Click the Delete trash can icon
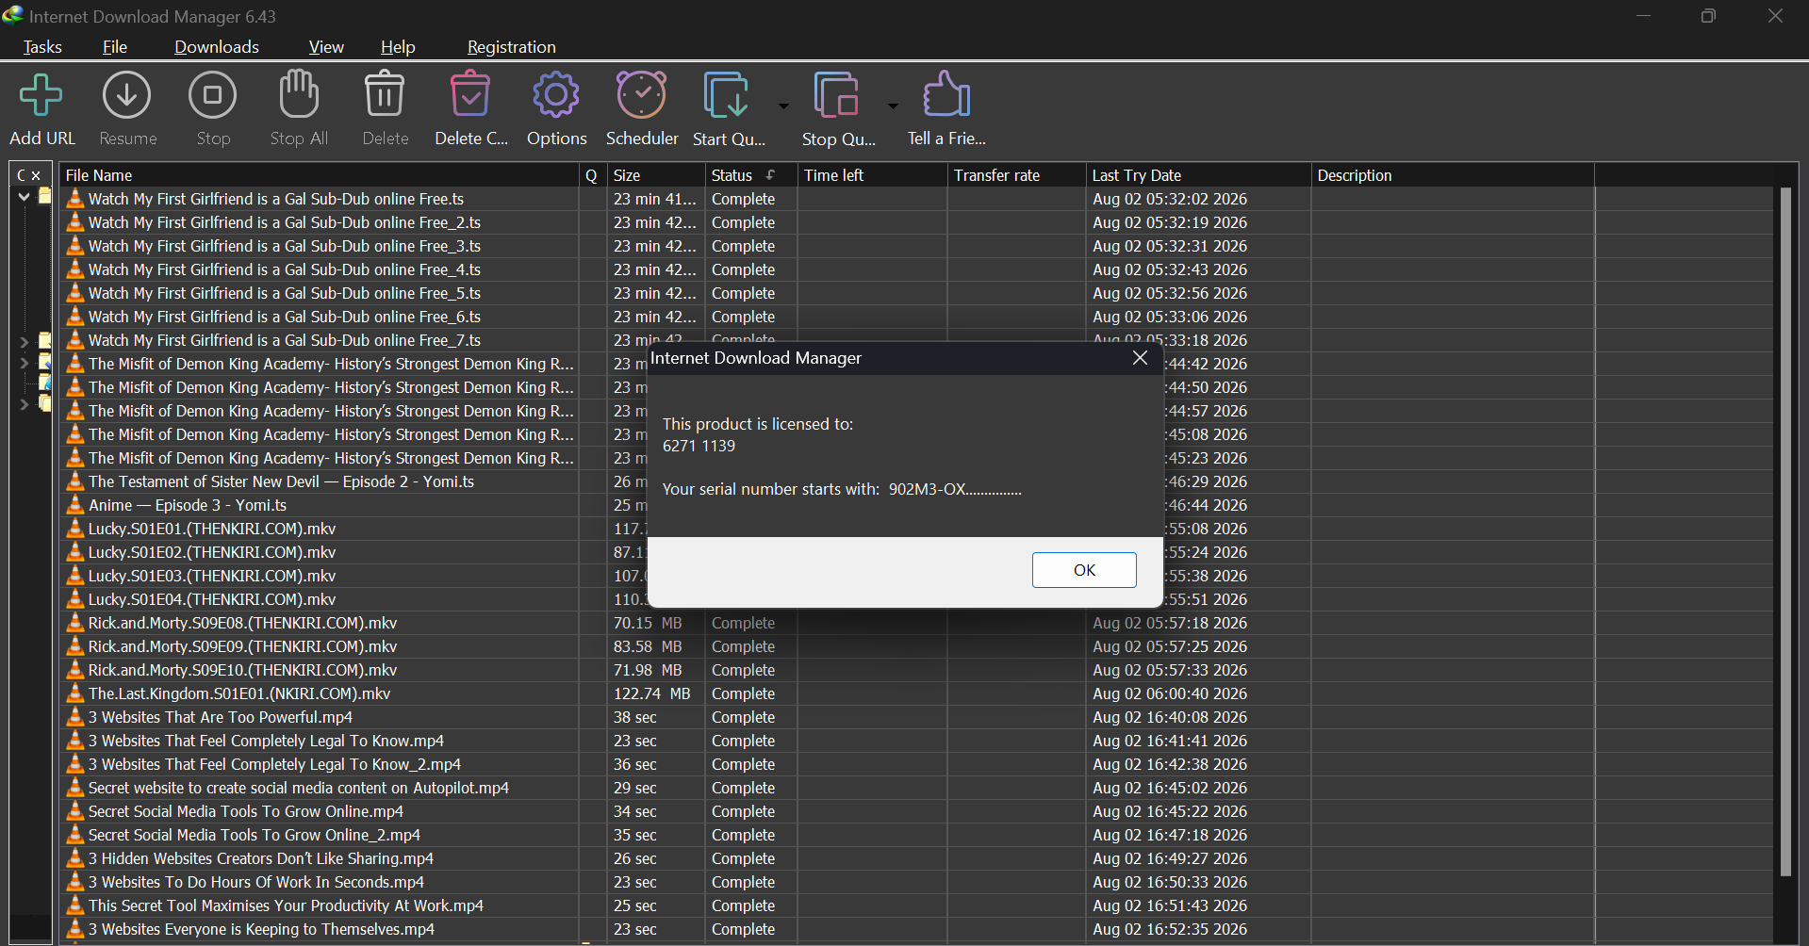Image resolution: width=1809 pixels, height=946 pixels. tap(385, 94)
